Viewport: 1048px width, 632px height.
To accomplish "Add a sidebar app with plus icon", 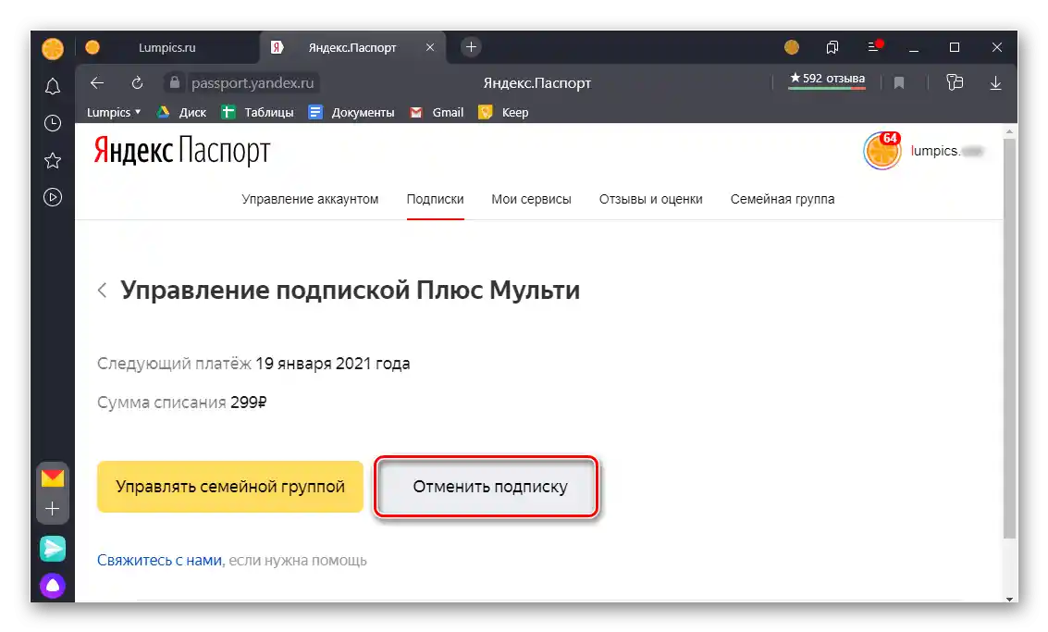I will tap(53, 509).
